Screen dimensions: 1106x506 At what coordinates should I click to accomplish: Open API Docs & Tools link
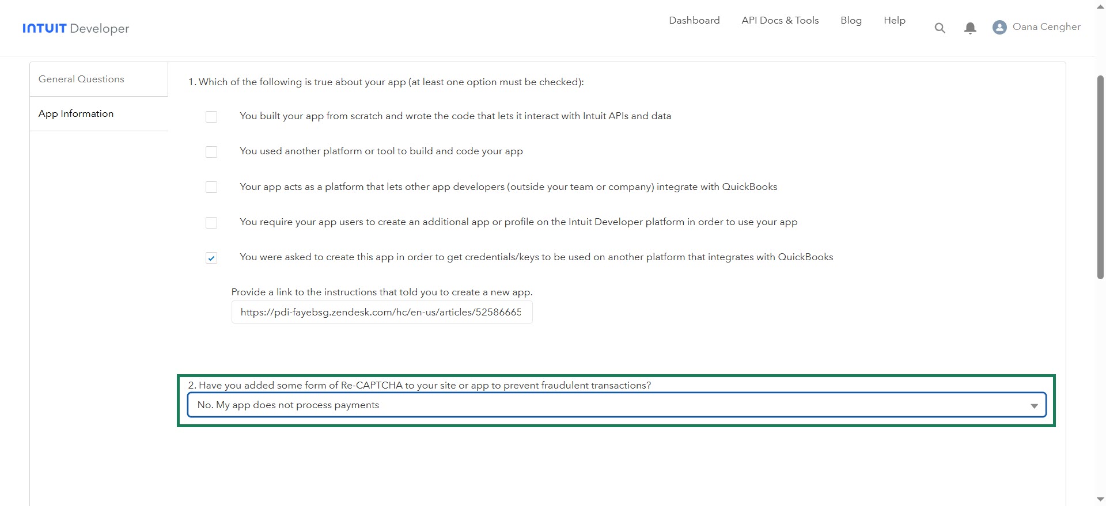pyautogui.click(x=780, y=21)
